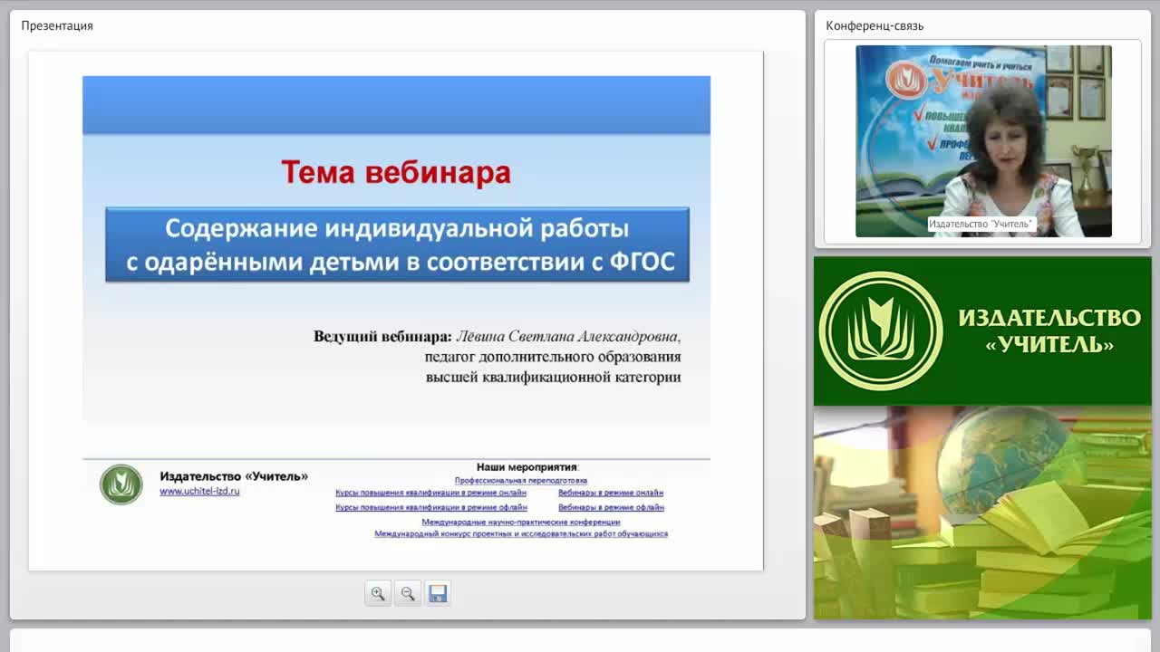Viewport: 1160px width, 652px height.
Task: Click the books and globe picture
Action: [x=982, y=513]
